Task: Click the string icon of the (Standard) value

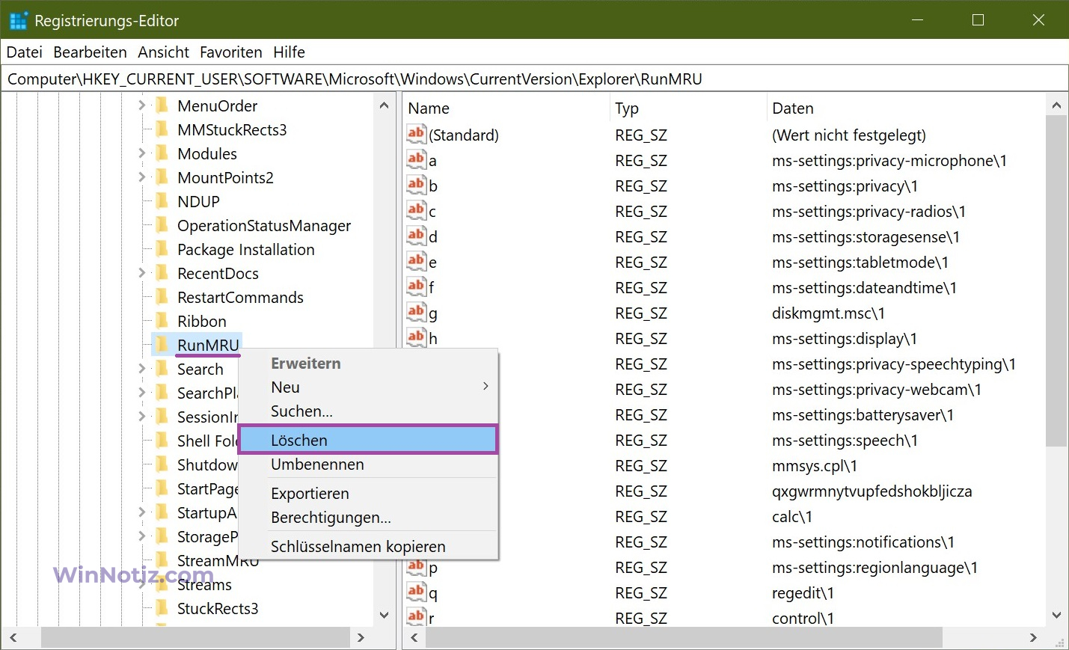Action: 417,134
